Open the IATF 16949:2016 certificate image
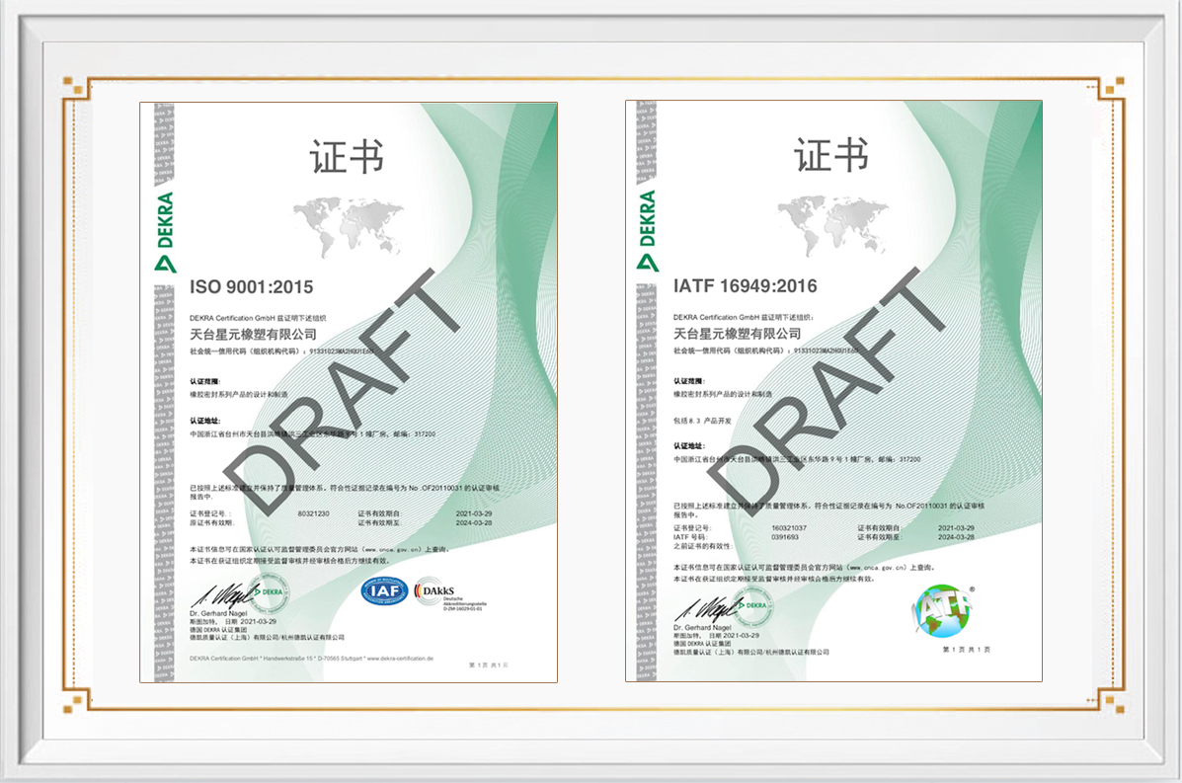The width and height of the screenshot is (1182, 783). point(833,391)
